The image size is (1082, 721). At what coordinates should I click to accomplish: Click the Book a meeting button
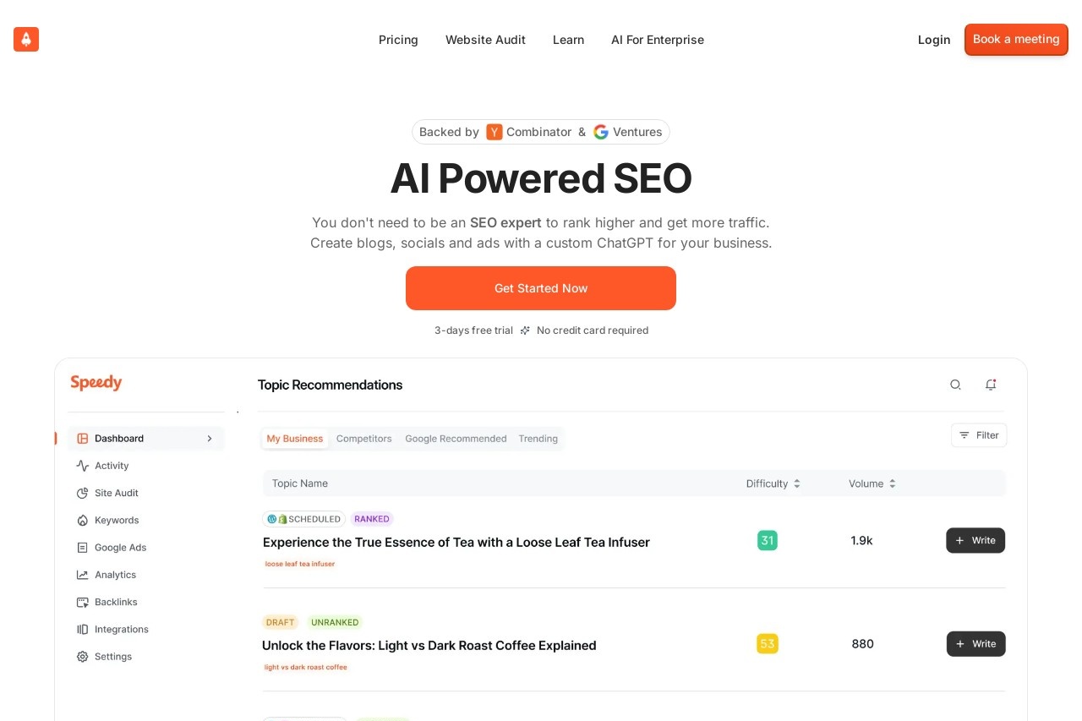pyautogui.click(x=1016, y=40)
